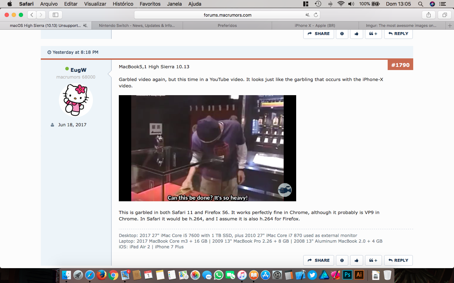
Task: Open Bluetooth menu bar item
Action: 330,4
